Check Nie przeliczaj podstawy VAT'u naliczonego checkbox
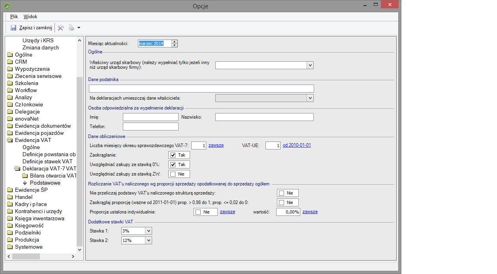 point(281,193)
